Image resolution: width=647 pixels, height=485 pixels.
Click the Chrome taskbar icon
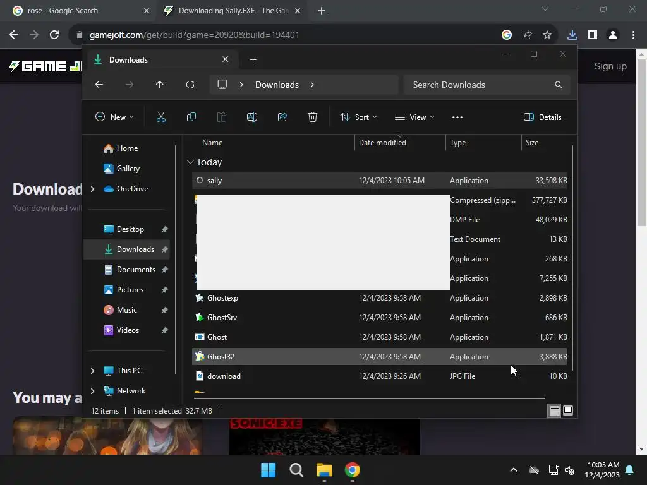click(353, 470)
